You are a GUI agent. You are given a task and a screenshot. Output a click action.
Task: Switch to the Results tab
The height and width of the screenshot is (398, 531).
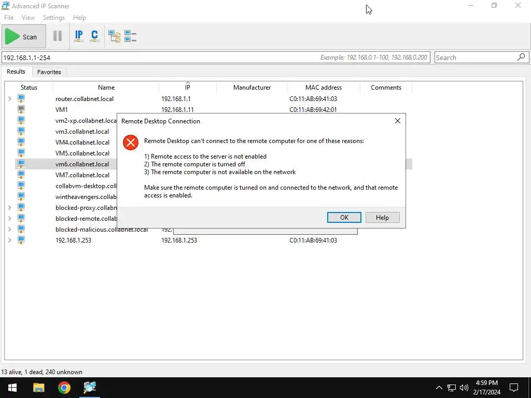coord(16,72)
